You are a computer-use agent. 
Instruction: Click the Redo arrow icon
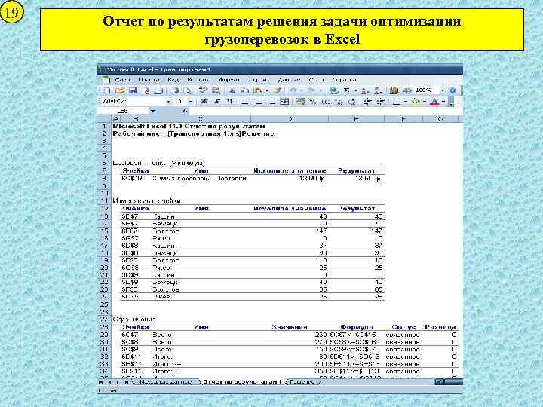[x=311, y=90]
